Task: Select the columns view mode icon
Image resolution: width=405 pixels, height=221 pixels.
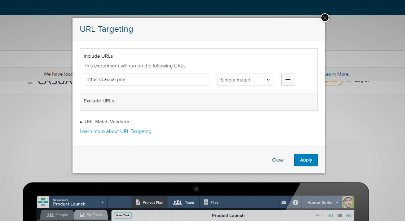Action: pos(331,215)
